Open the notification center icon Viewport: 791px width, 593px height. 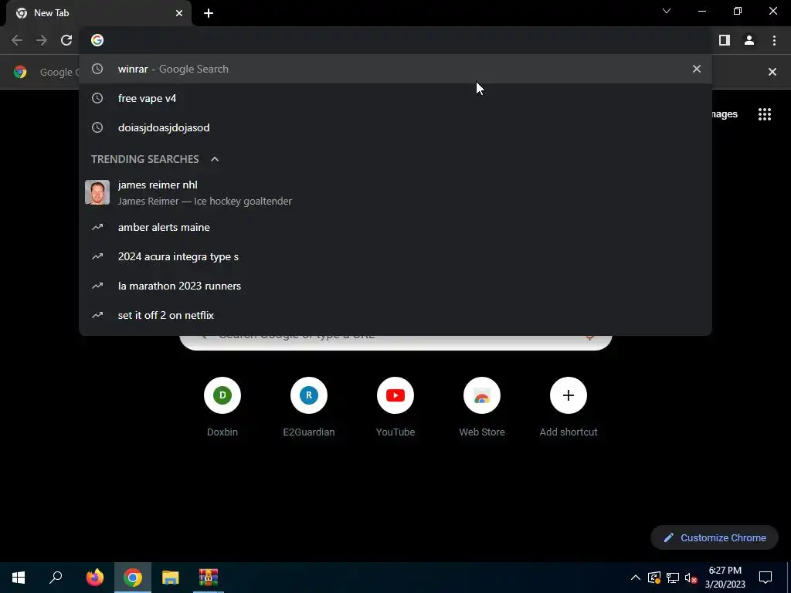[x=766, y=578]
